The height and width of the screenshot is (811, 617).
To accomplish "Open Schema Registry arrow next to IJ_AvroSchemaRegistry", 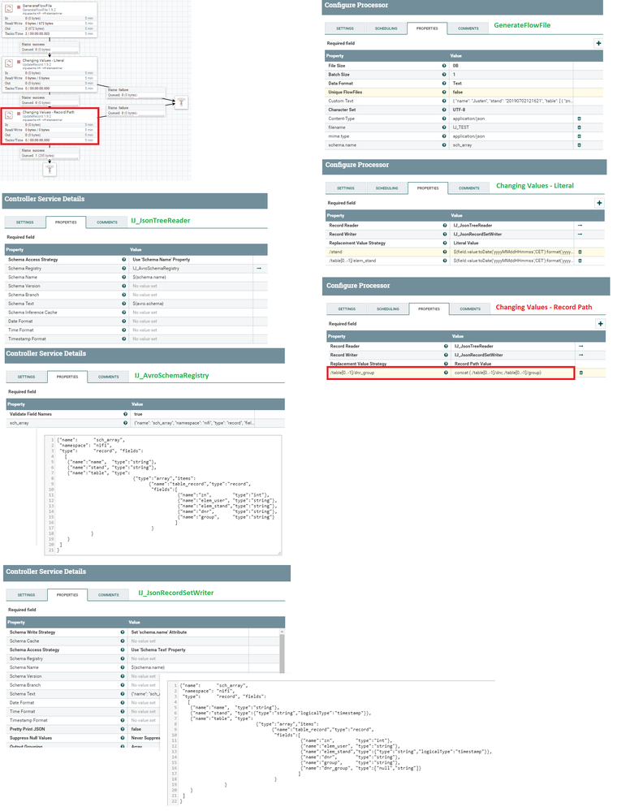I will [x=259, y=269].
